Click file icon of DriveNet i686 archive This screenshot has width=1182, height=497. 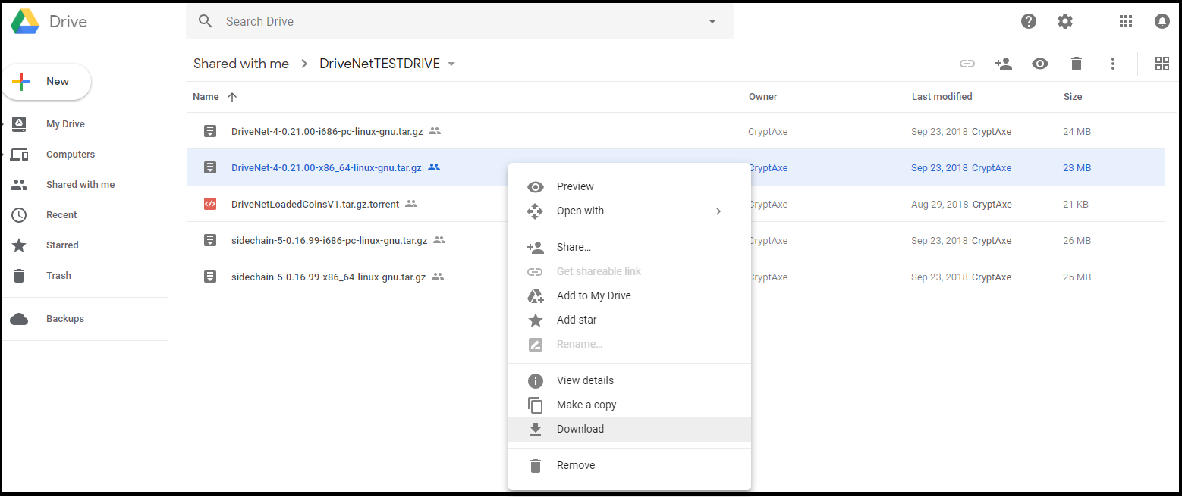(x=210, y=131)
